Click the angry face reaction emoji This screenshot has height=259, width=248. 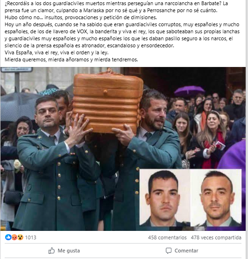point(14,237)
